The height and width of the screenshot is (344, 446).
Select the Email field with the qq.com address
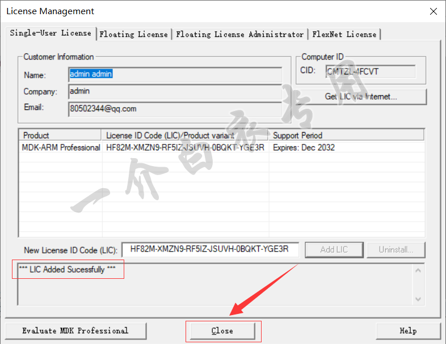coord(175,109)
